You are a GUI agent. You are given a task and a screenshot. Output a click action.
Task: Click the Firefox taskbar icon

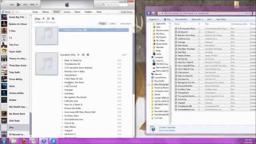pos(24,141)
